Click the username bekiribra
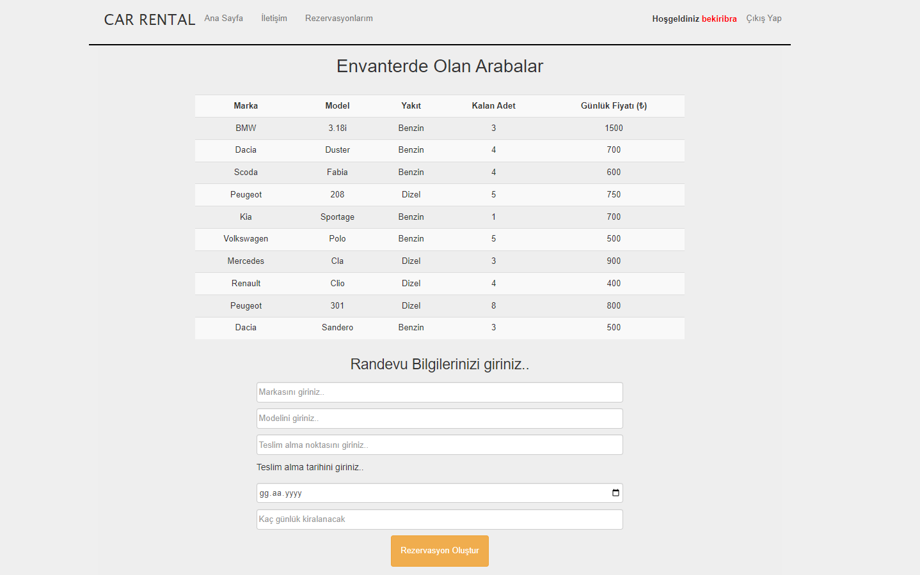Viewport: 920px width, 575px height. 719,19
